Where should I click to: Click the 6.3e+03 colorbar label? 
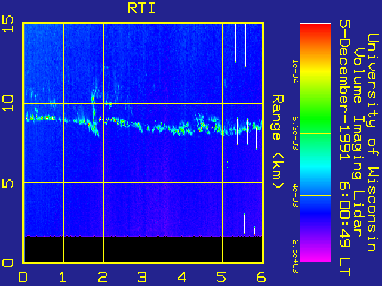point(295,133)
